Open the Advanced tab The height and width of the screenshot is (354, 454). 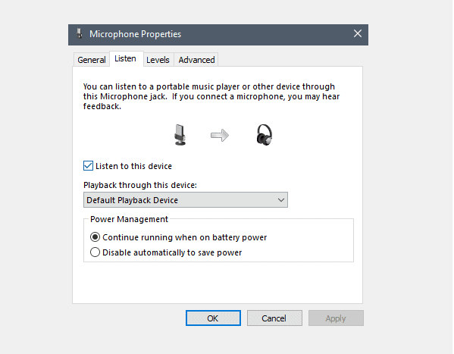pyautogui.click(x=196, y=60)
